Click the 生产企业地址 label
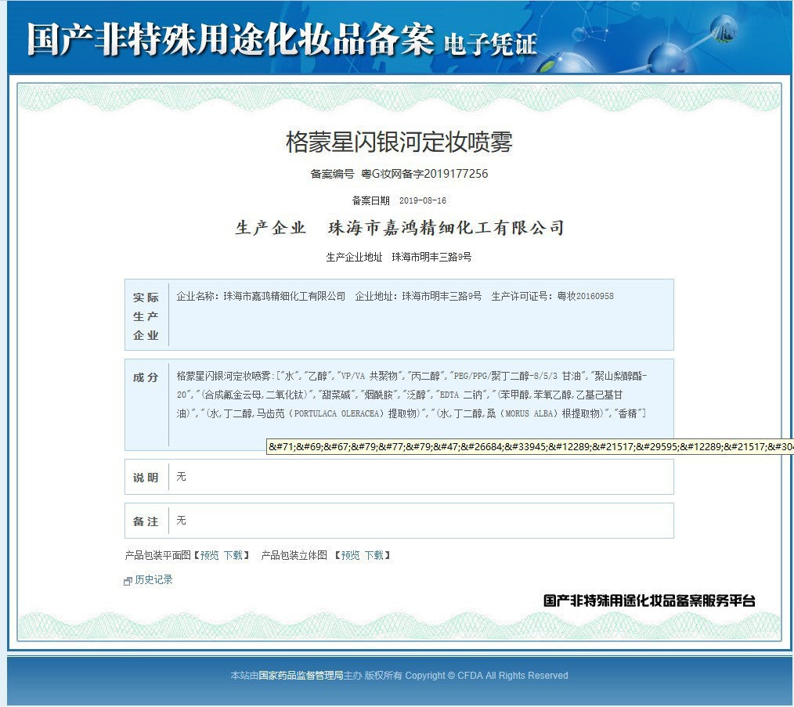The height and width of the screenshot is (707, 794). pyautogui.click(x=354, y=258)
